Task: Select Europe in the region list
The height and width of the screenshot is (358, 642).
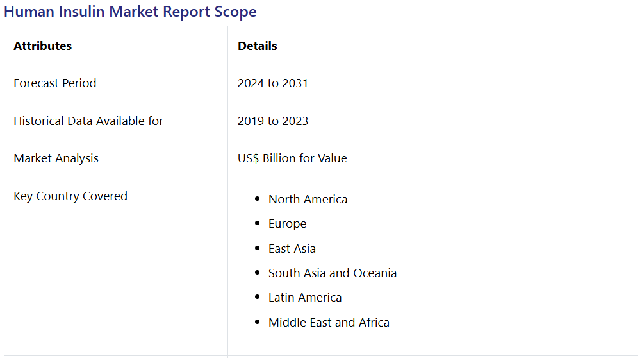Action: pyautogui.click(x=288, y=223)
